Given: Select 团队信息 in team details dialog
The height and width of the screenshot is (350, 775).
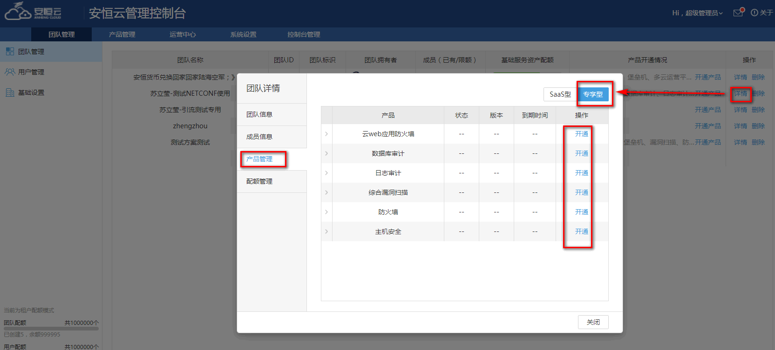Looking at the screenshot, I should click(272, 114).
